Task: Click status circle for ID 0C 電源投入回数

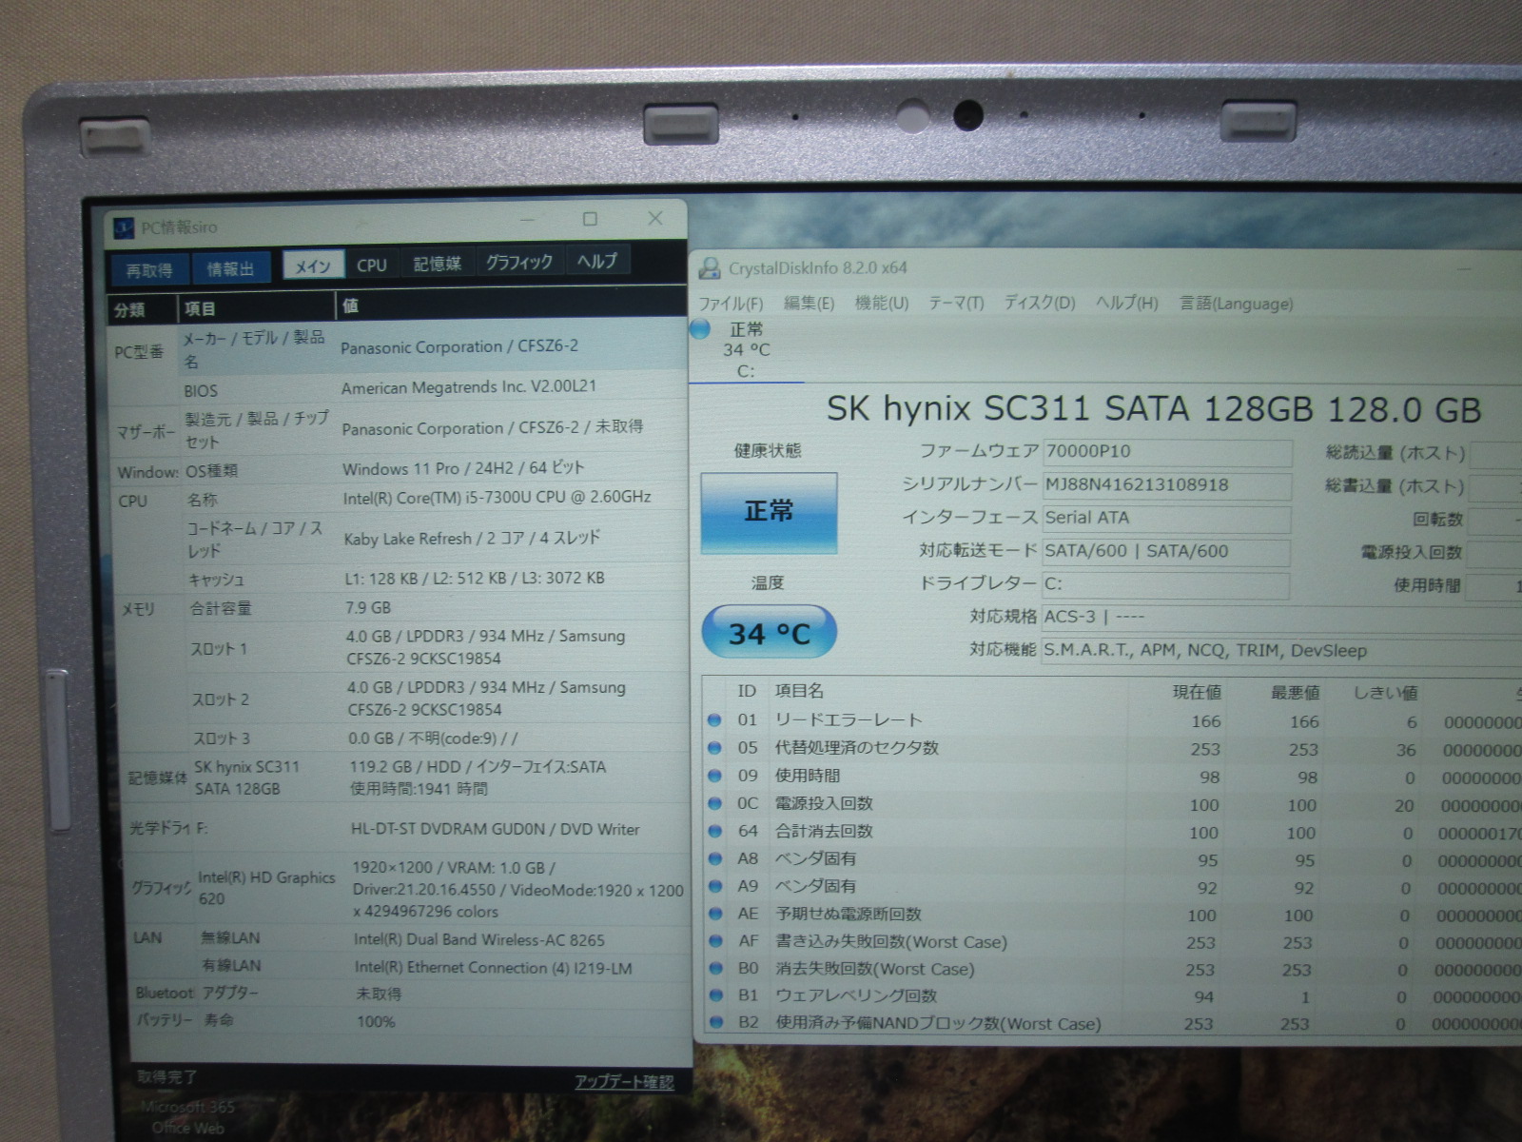Action: point(714,803)
